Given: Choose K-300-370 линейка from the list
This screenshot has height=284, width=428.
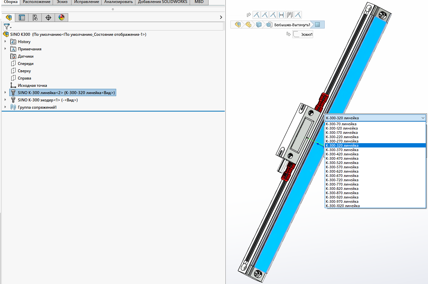Looking at the screenshot, I should point(375,150).
